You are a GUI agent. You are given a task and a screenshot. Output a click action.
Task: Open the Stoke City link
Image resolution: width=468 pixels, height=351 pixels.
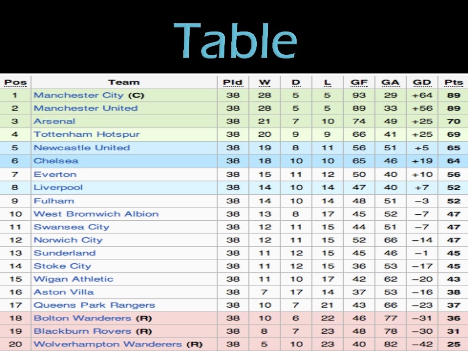(62, 266)
